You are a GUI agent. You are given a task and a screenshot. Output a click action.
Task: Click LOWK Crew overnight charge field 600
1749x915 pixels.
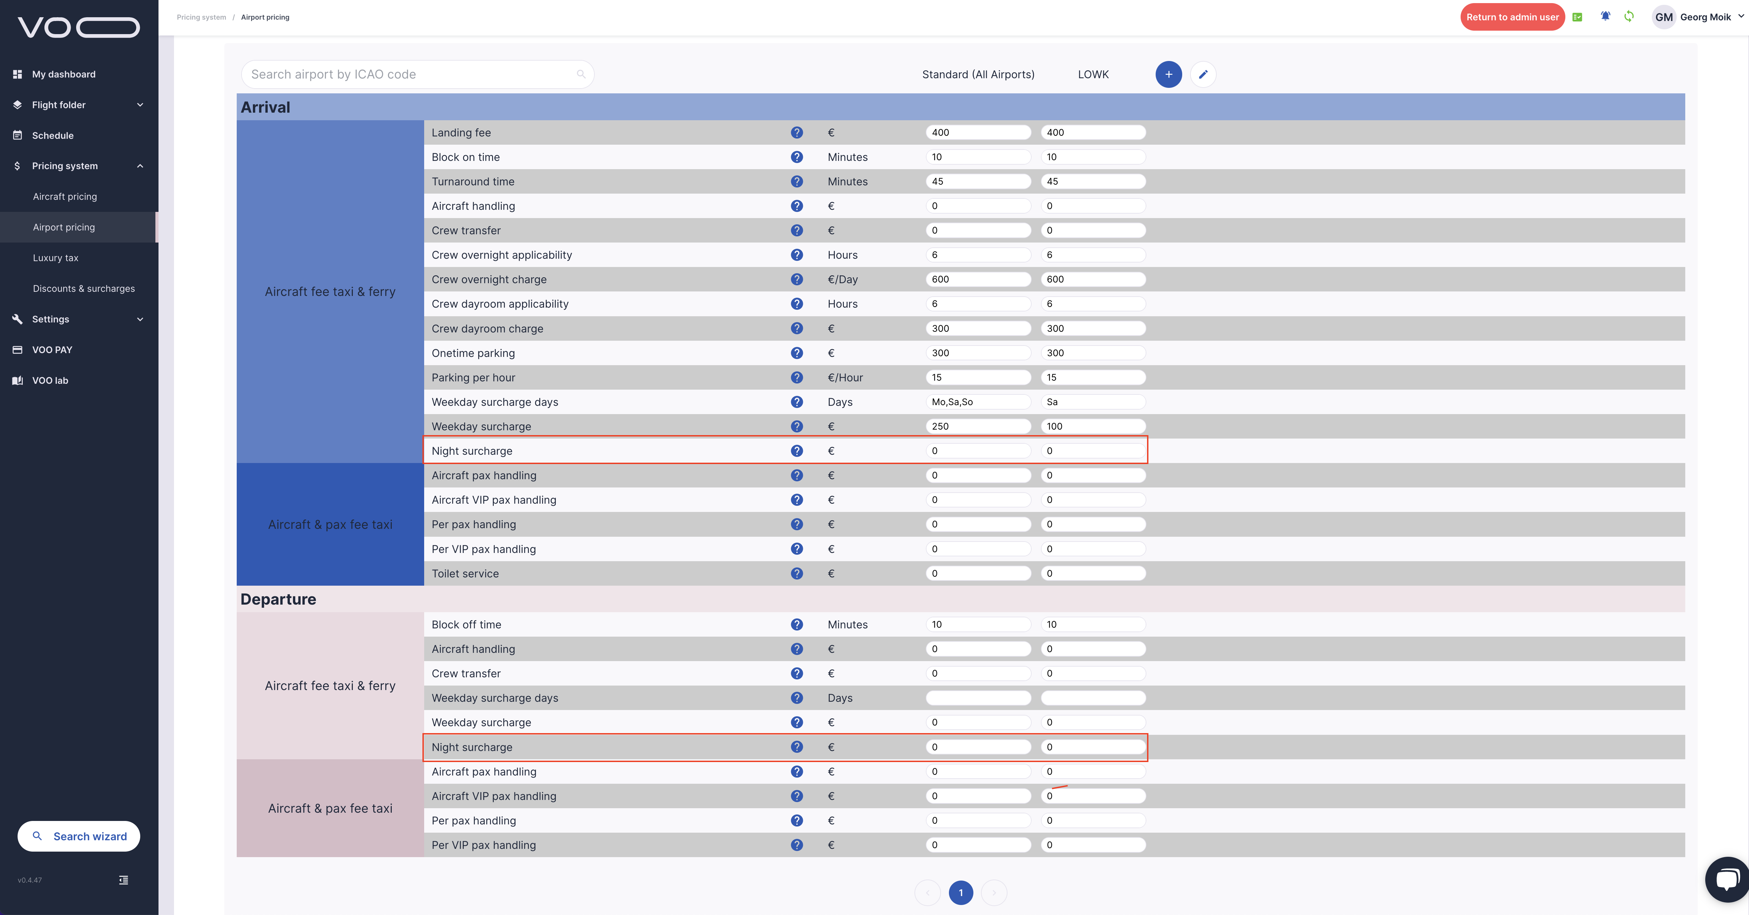[1093, 279]
